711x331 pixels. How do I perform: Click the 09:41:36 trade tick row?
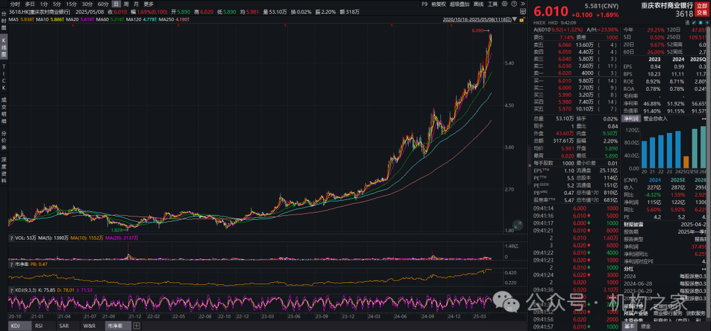575,290
